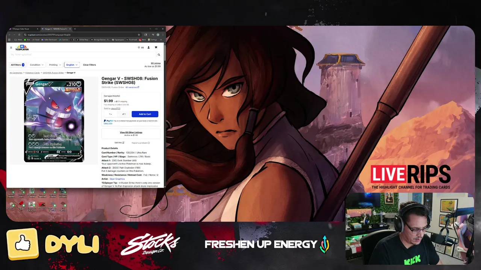Screen dimensions: 481x270
Task: Click the 69 Listings link
Action: [156, 63]
